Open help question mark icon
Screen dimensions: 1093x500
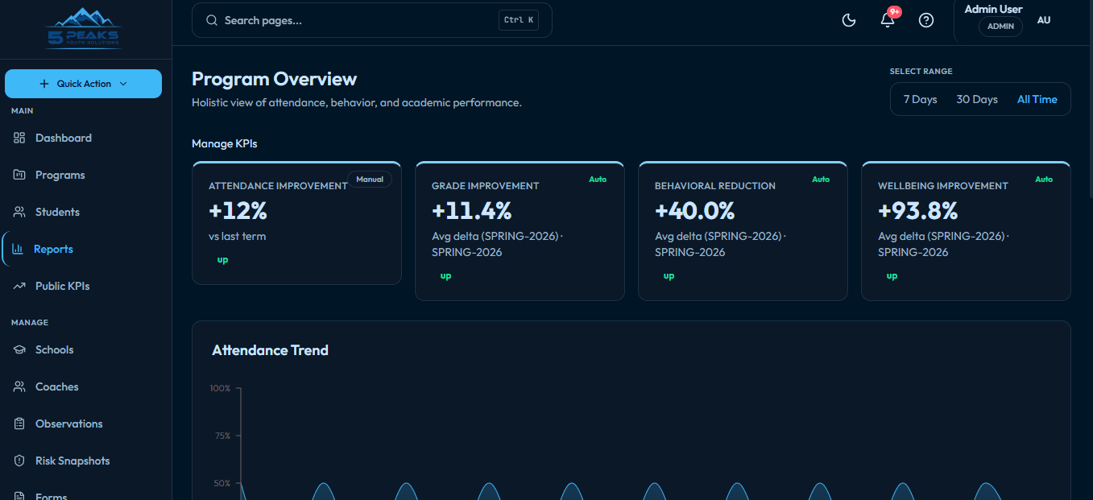point(926,20)
